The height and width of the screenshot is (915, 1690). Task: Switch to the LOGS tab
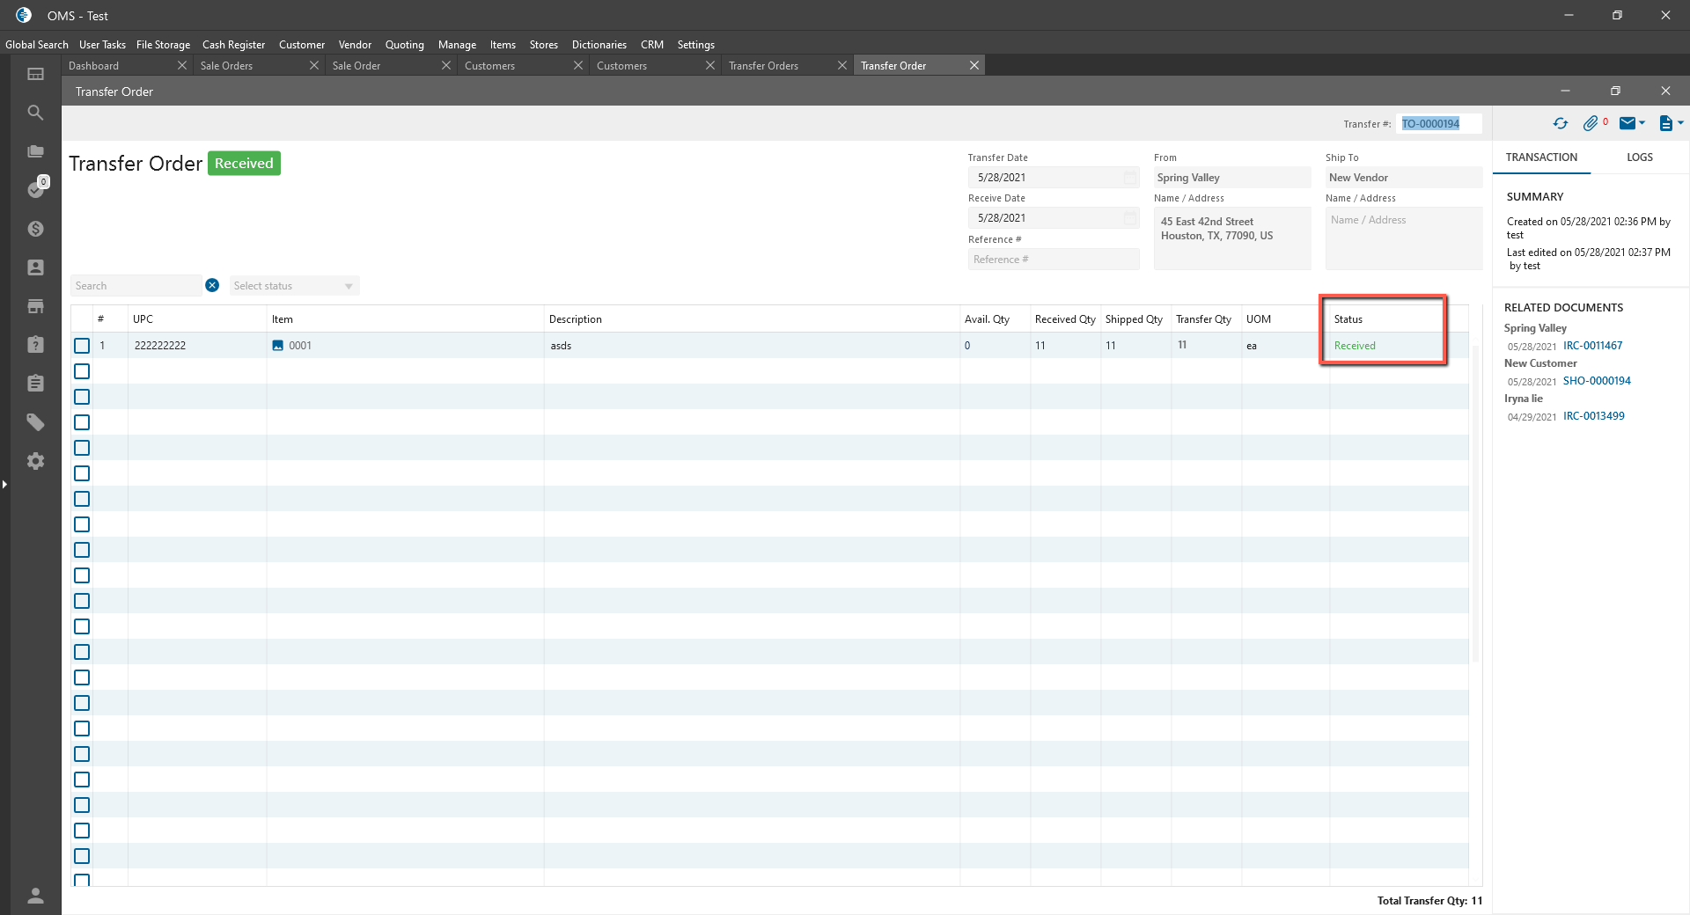1640,157
